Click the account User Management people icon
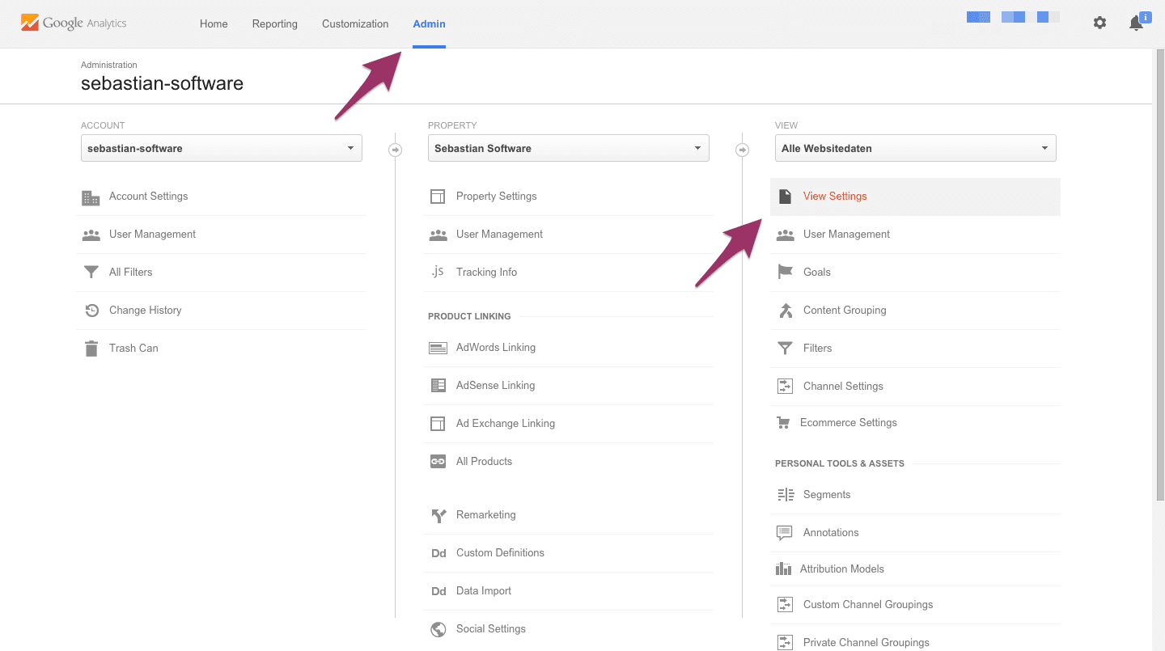1165x651 pixels. coord(91,235)
